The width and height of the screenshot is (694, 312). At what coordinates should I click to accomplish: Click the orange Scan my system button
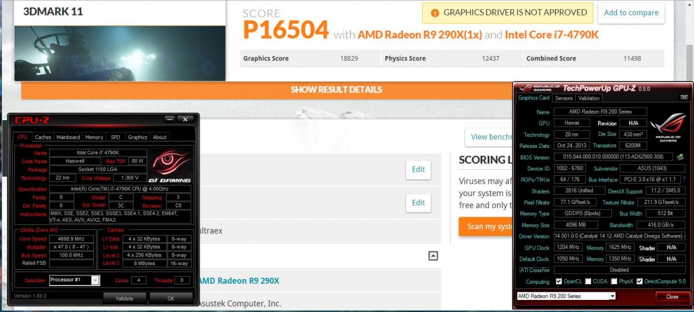coord(486,226)
